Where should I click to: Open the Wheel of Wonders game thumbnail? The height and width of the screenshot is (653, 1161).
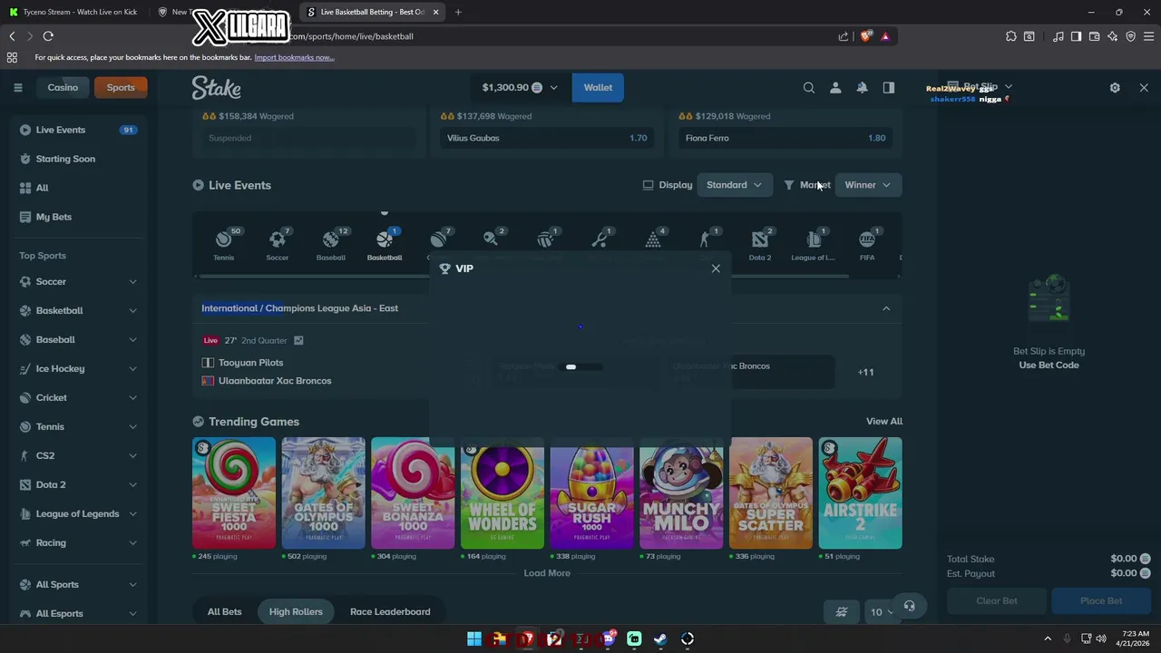point(502,493)
